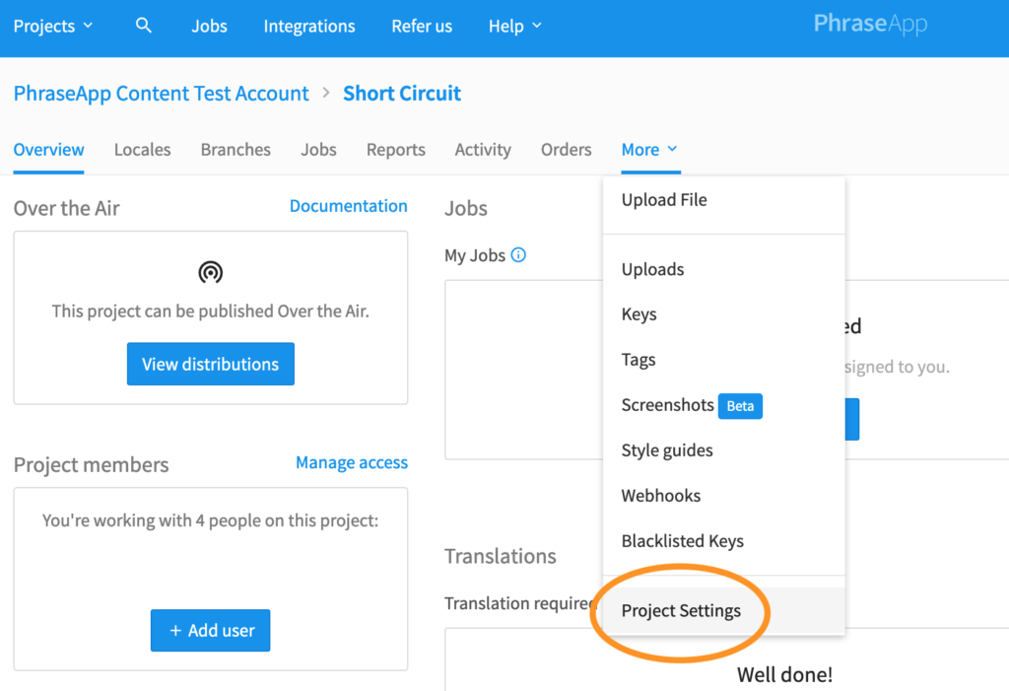Click the 'Over the Air' heading
Screen dimensions: 1009x691
pos(66,208)
